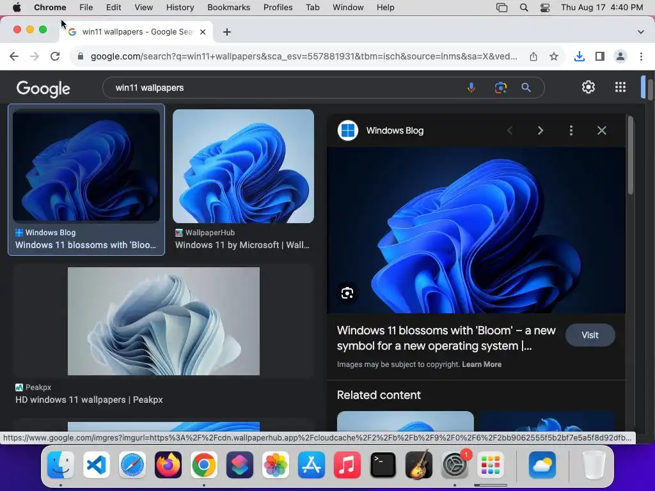The height and width of the screenshot is (491, 655).
Task: Open the Apple menu
Action: (16, 8)
